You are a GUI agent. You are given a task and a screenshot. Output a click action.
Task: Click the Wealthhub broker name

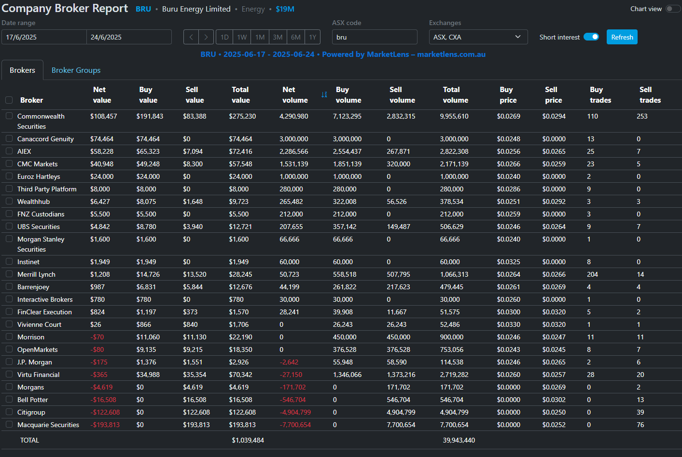point(33,202)
